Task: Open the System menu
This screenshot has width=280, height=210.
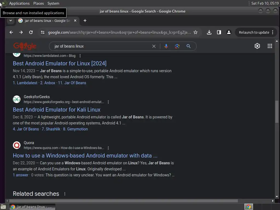Action: point(53,3)
